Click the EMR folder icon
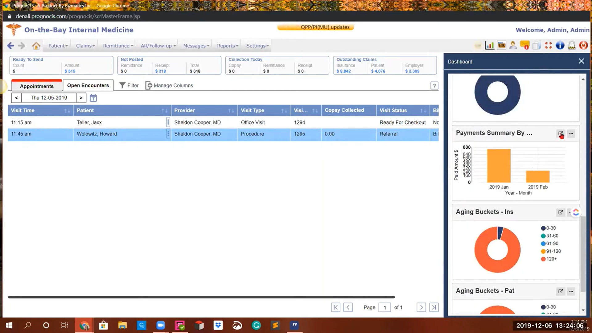The height and width of the screenshot is (333, 592). (501, 46)
